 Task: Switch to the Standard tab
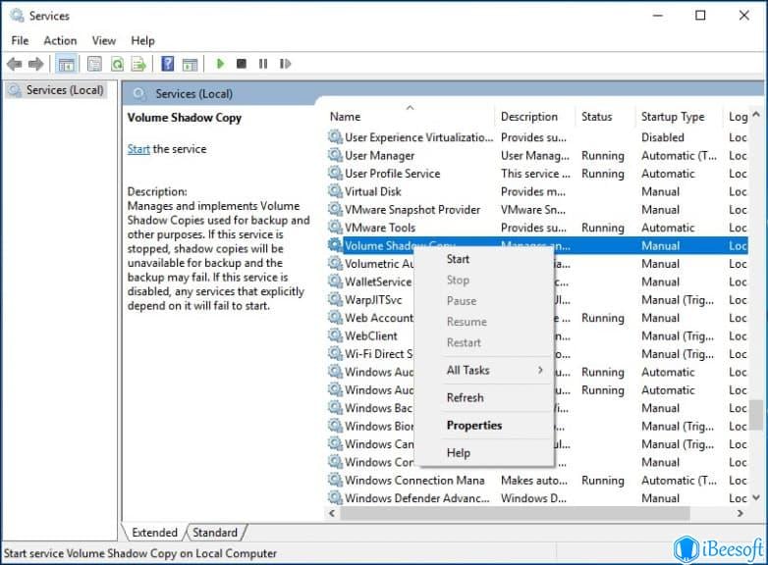click(x=215, y=533)
